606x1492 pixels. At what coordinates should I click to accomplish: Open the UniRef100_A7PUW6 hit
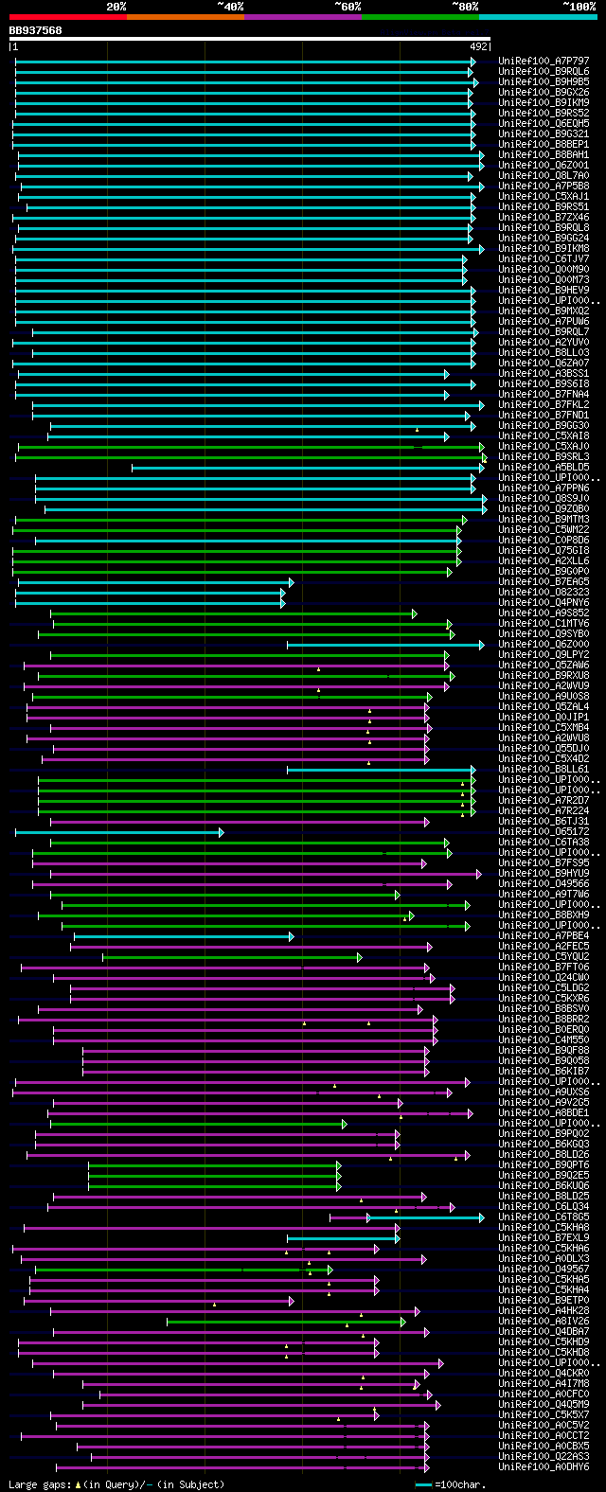(544, 321)
